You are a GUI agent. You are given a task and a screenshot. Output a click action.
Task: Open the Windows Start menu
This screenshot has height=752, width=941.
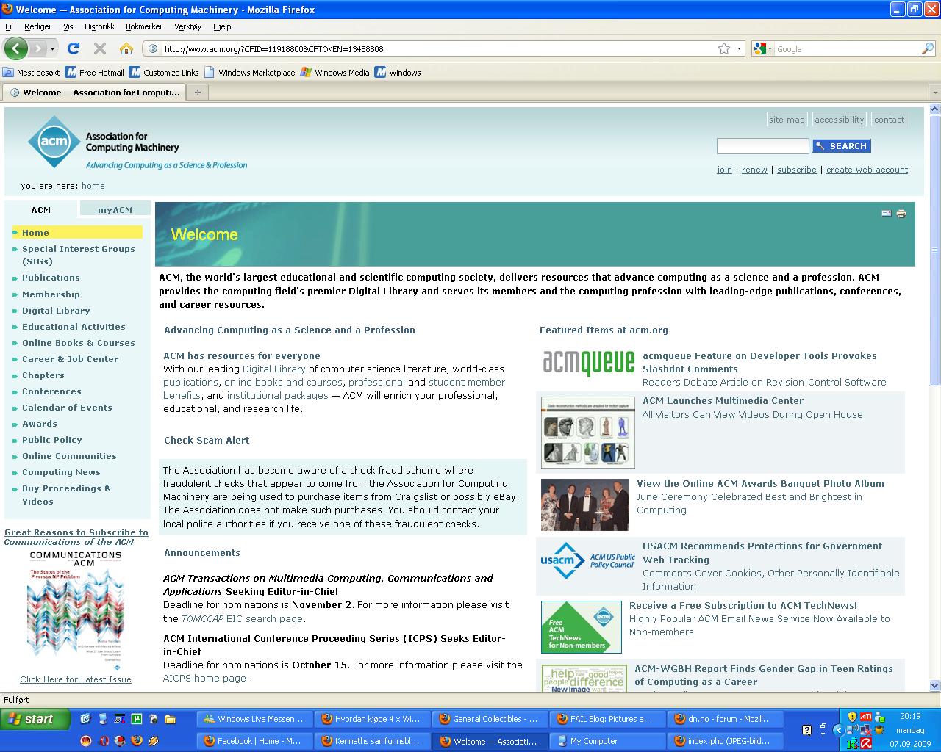pos(35,719)
